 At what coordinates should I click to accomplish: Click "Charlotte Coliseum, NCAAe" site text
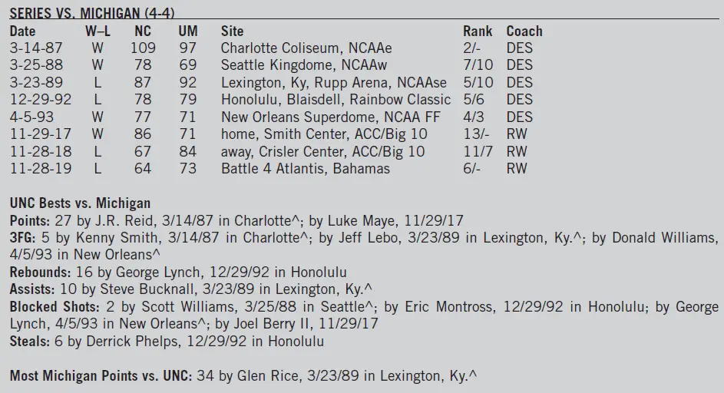pos(306,48)
